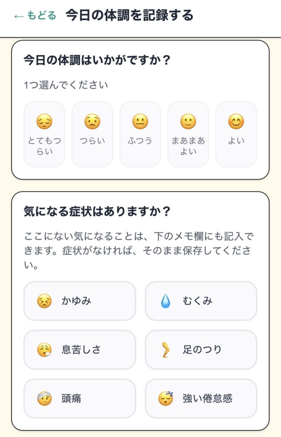Click the bandaged head icon for 頭痛
This screenshot has width=281, height=437.
click(44, 399)
